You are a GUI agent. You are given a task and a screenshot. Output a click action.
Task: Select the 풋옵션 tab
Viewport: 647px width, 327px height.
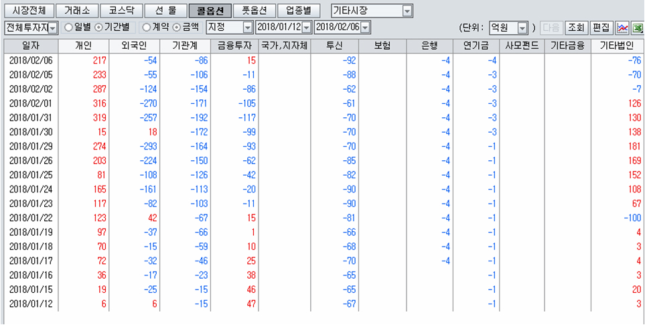(x=254, y=11)
